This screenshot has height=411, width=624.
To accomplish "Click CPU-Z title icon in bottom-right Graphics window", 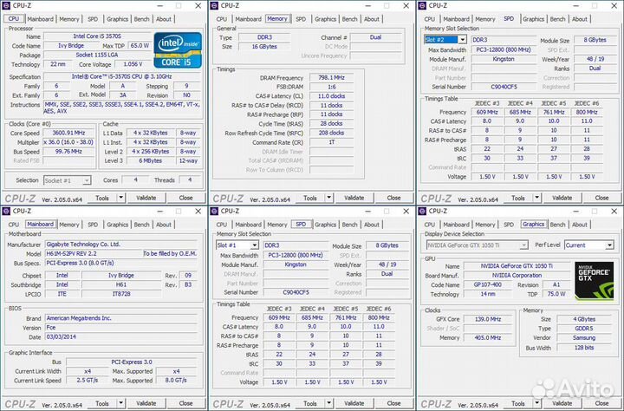I will click(423, 211).
